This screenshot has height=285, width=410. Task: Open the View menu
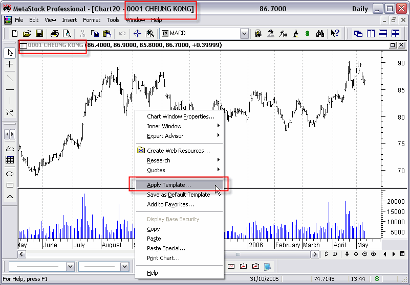coord(50,20)
